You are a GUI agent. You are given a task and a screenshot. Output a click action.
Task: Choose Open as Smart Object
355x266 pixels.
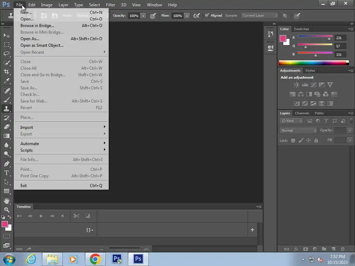pyautogui.click(x=61, y=45)
